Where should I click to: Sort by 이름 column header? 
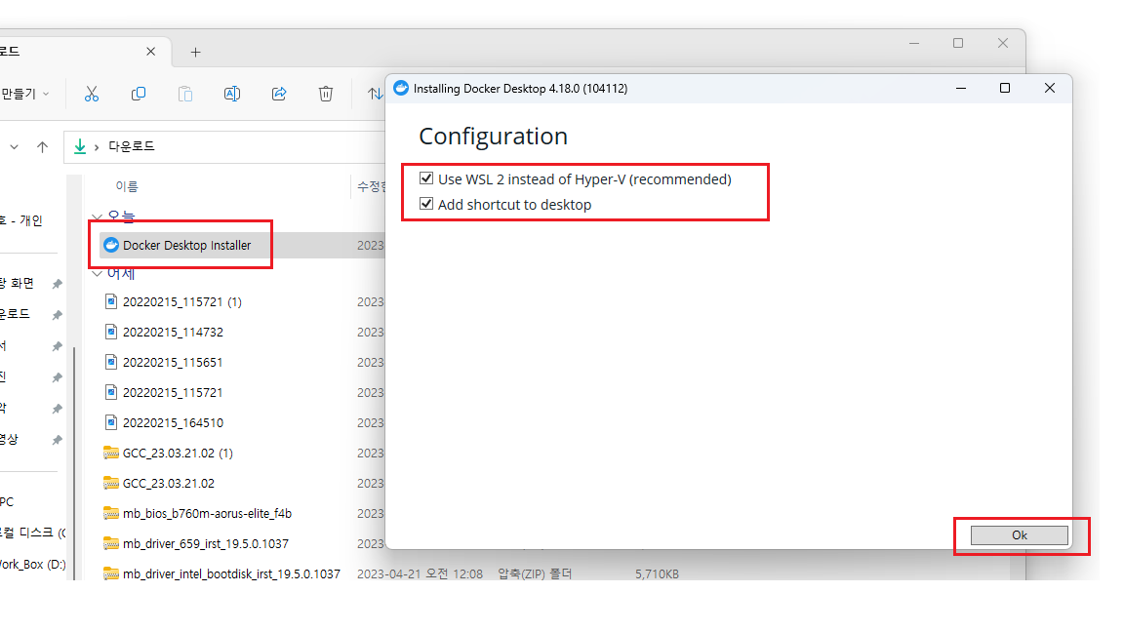click(x=127, y=186)
